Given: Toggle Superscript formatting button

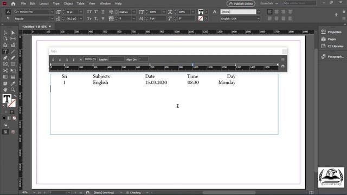Looking at the screenshot, I should point(96,12).
